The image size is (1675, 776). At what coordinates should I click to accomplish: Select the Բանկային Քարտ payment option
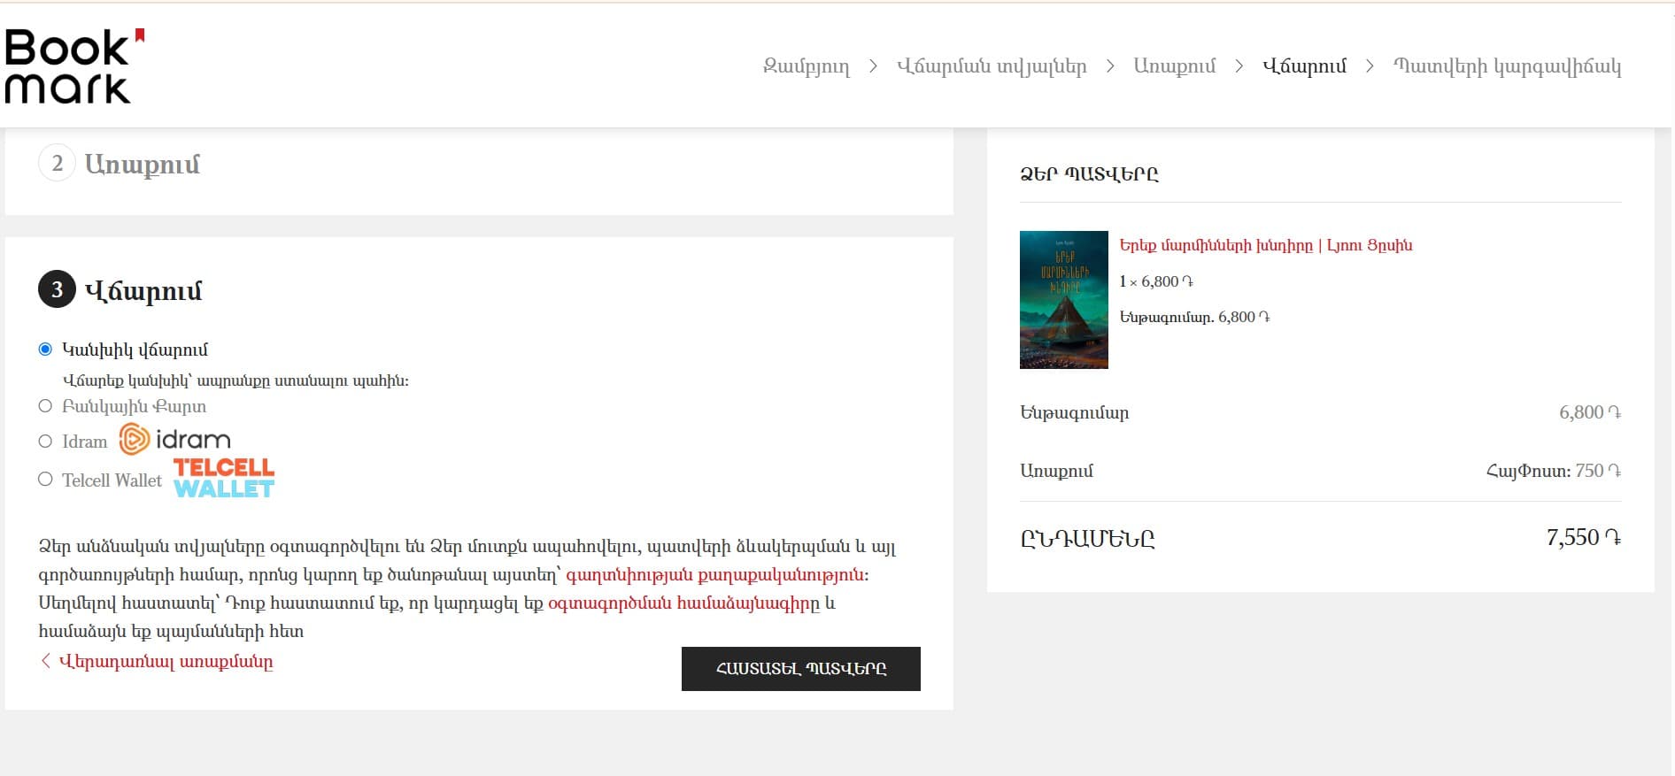click(x=46, y=406)
